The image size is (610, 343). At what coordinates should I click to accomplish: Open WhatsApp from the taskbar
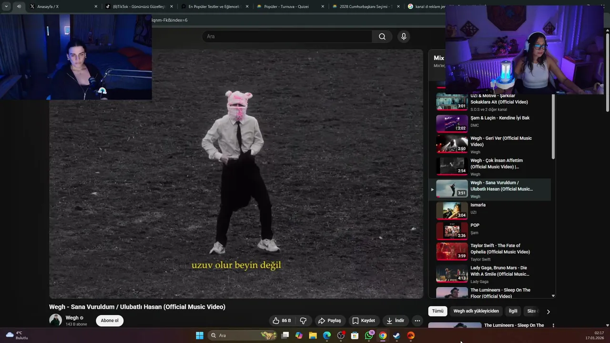click(369, 335)
